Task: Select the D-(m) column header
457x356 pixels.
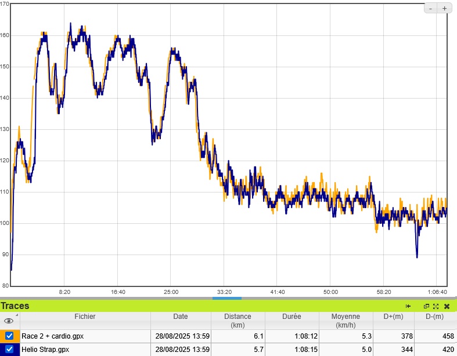Action: click(436, 317)
